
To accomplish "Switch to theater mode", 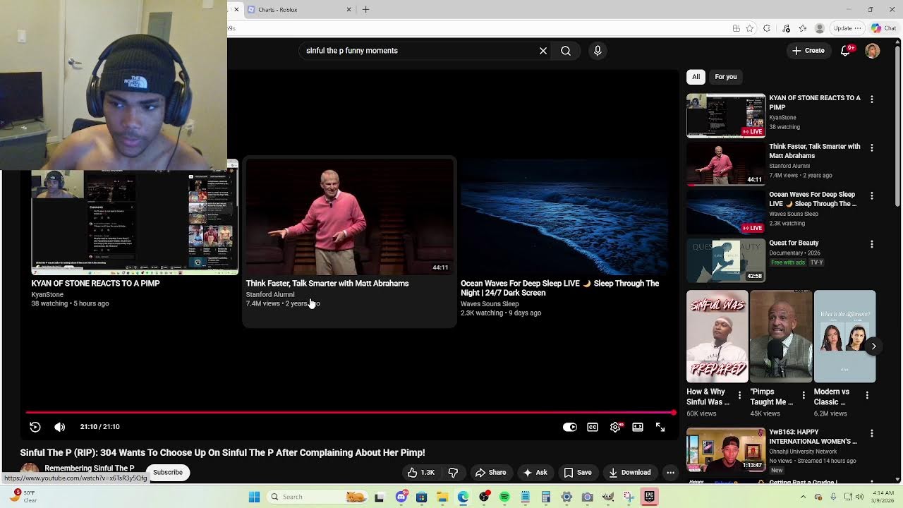I will 638,427.
